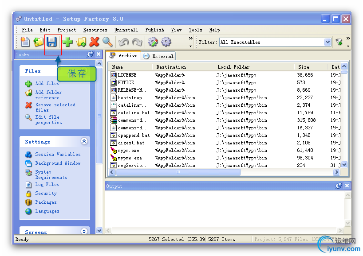The image size is (363, 256).
Task: Sort by the Size column header
Action: tap(311, 67)
